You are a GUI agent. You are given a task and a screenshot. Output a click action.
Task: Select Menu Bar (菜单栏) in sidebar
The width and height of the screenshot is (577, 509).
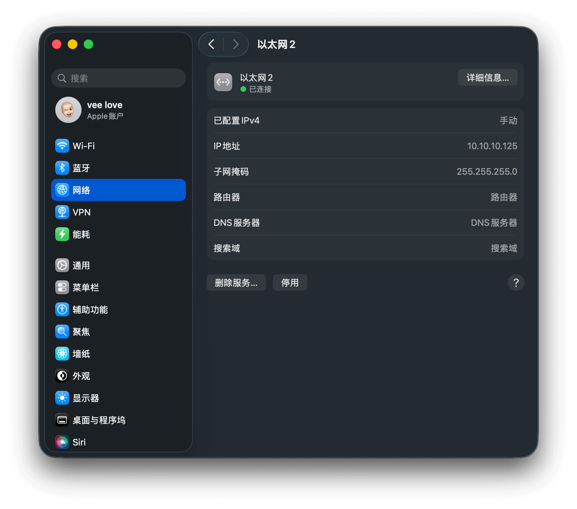point(86,287)
